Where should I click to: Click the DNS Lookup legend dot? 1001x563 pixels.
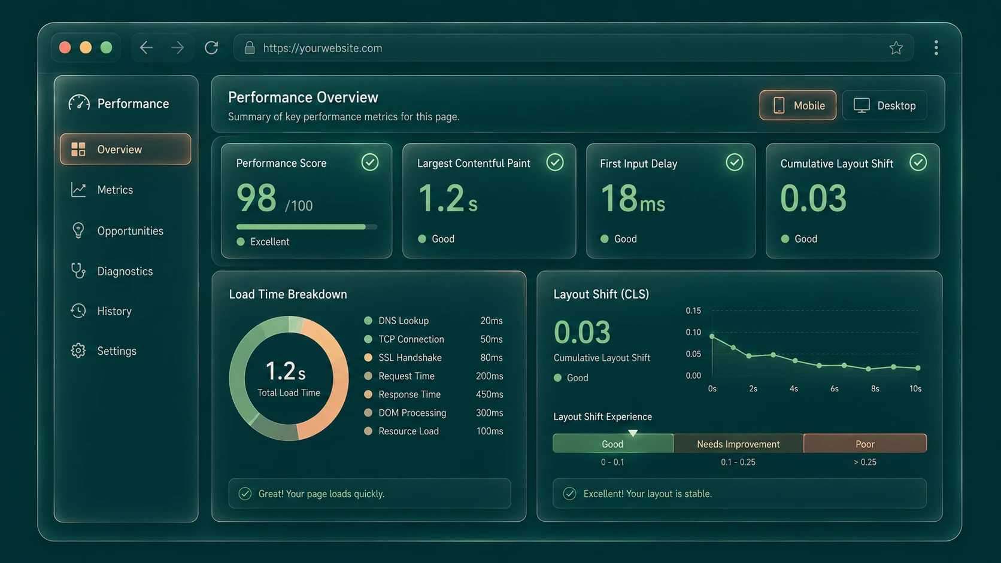pos(368,321)
